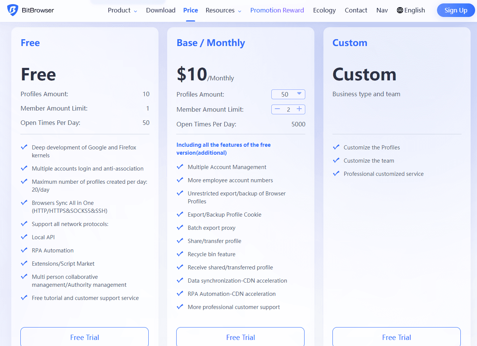The height and width of the screenshot is (346, 477).
Task: Click the plus icon for Member Amount
Action: pos(299,109)
